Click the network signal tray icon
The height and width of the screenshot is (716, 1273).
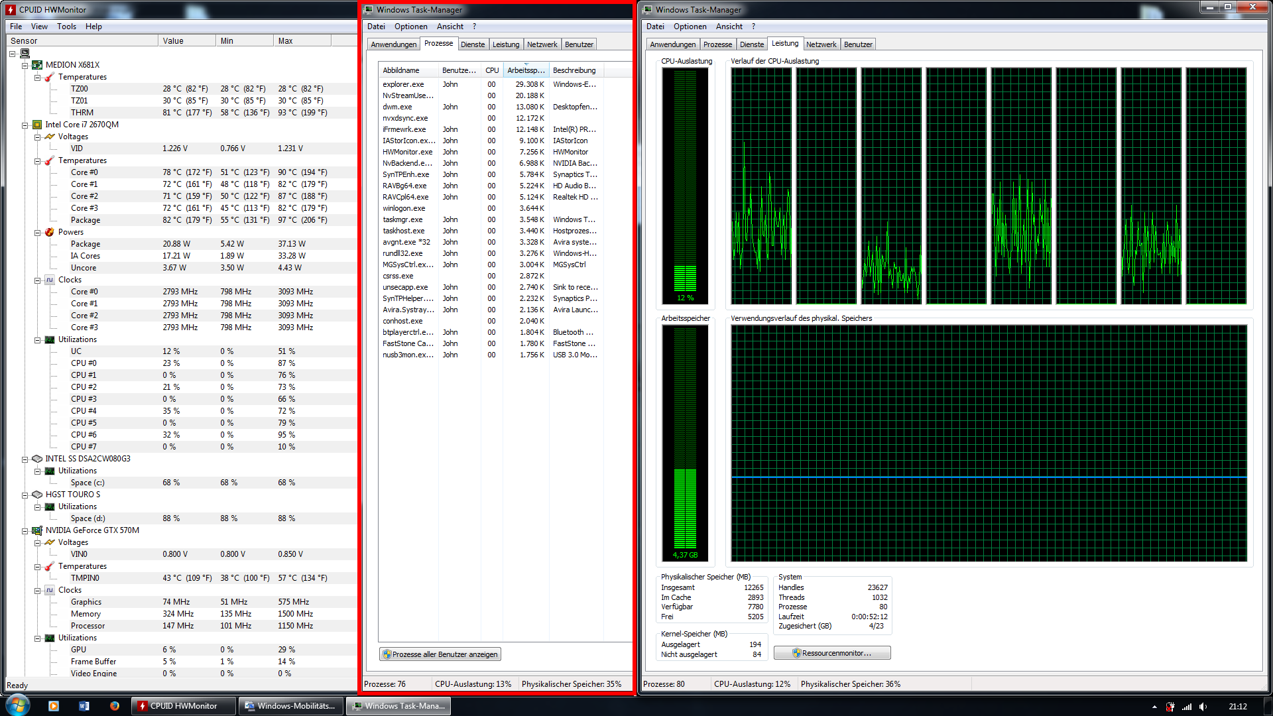point(1187,707)
